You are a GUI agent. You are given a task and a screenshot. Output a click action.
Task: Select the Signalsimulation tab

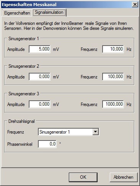pos(49,12)
